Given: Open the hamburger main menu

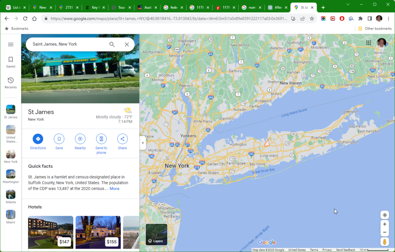Looking at the screenshot, I should (x=11, y=45).
